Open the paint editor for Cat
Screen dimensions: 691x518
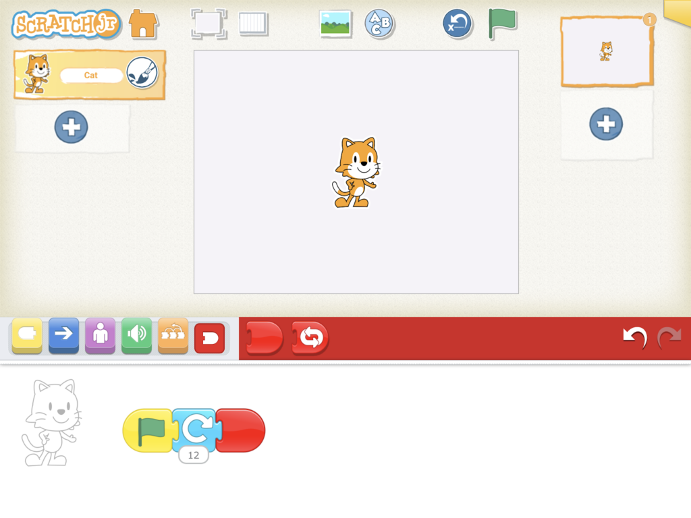[x=142, y=74]
